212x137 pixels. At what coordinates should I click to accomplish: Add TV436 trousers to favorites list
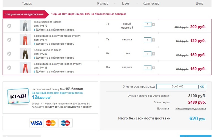tap(55, 72)
